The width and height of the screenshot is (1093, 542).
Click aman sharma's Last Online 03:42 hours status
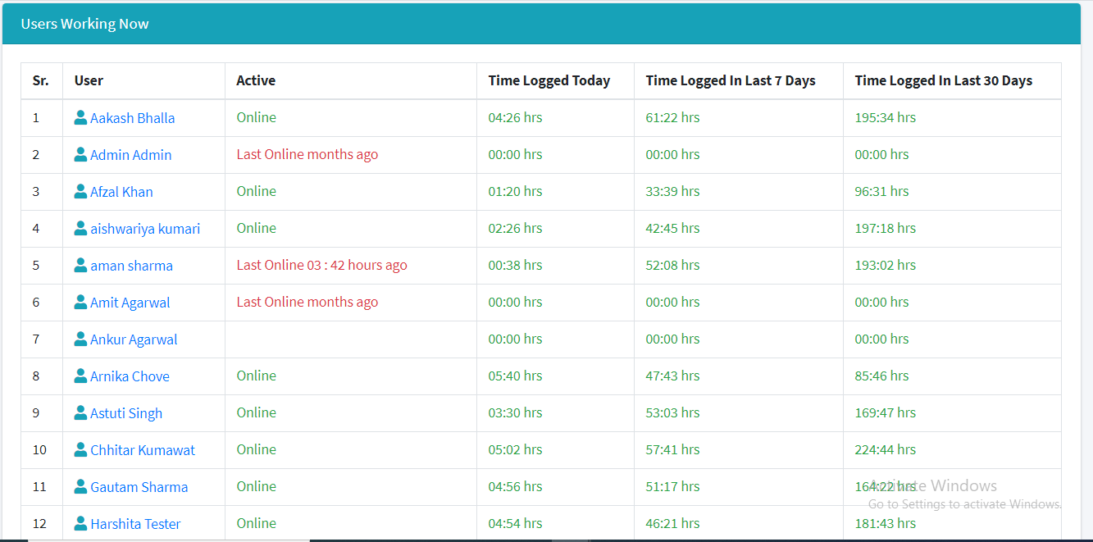(x=321, y=265)
